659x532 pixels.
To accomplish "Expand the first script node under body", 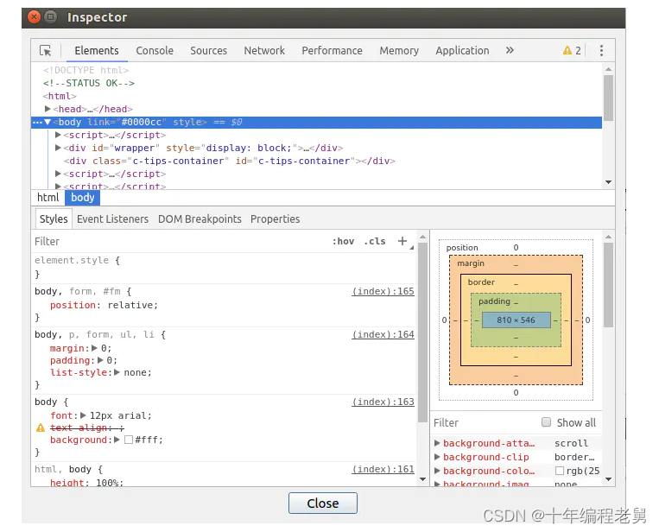I will click(58, 135).
